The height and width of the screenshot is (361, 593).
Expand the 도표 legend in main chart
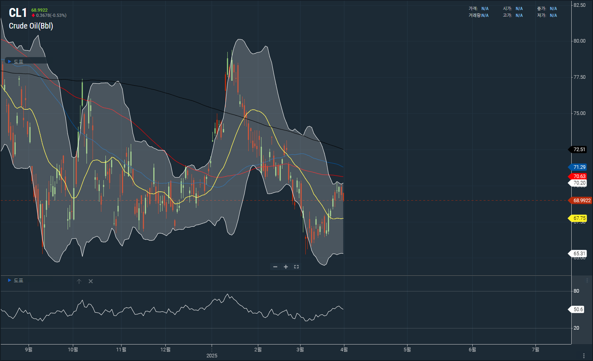pyautogui.click(x=10, y=62)
